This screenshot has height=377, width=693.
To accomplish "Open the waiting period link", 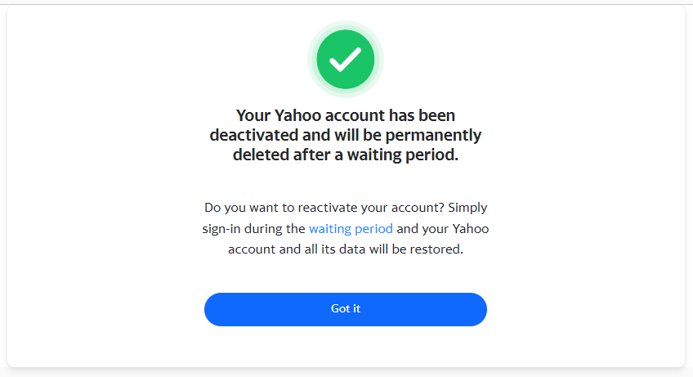I will pos(351,229).
